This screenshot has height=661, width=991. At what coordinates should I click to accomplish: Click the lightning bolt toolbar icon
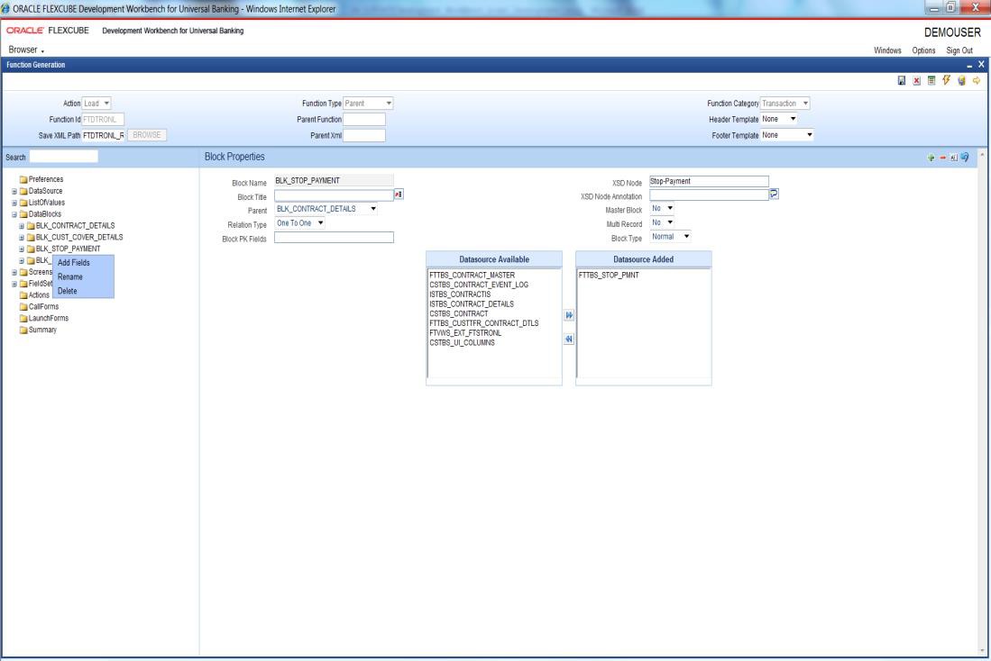[946, 80]
